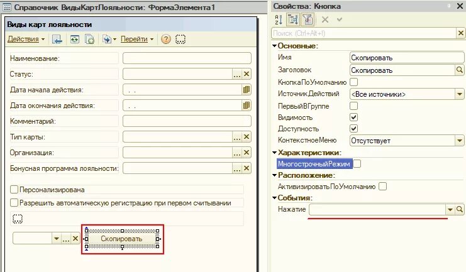Collapse the Характеристики section
Image resolution: width=466 pixels, height=272 pixels.
point(275,153)
